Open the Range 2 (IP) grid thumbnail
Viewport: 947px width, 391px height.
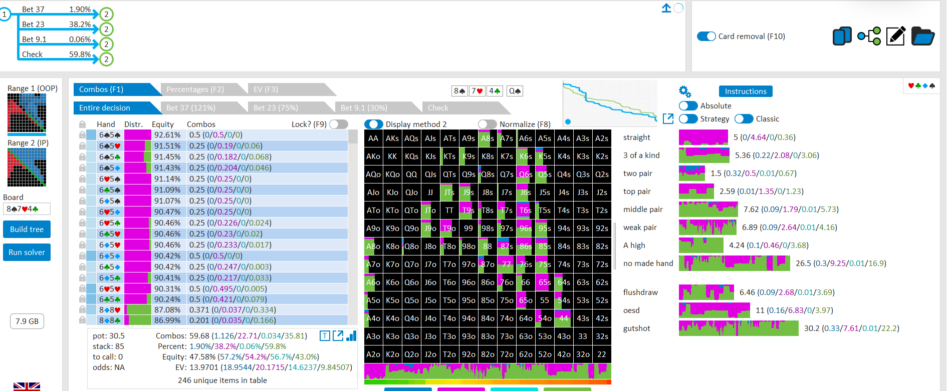(27, 167)
